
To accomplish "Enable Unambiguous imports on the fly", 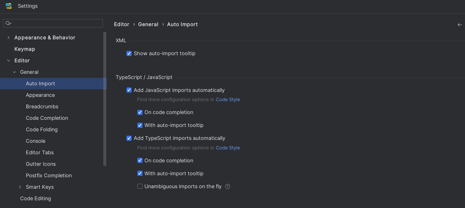I will [140, 186].
